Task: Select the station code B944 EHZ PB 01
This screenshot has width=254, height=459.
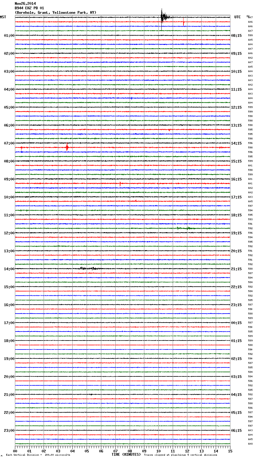Action: pyautogui.click(x=29, y=8)
